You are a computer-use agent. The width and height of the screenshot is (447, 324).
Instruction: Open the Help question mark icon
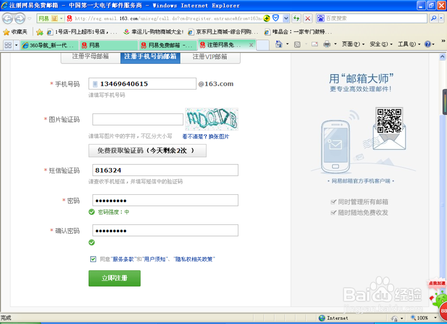coord(428,44)
